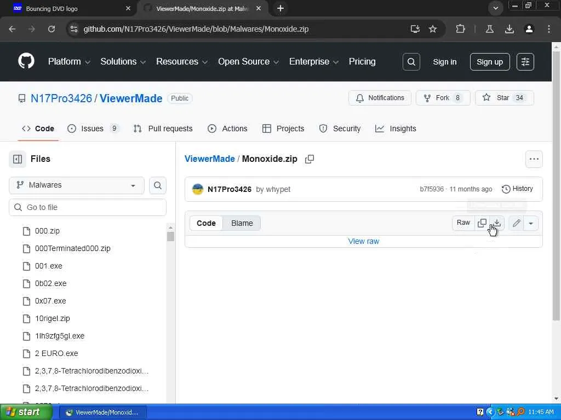
Task: Fork the ViewerMade repository
Action: click(x=443, y=98)
